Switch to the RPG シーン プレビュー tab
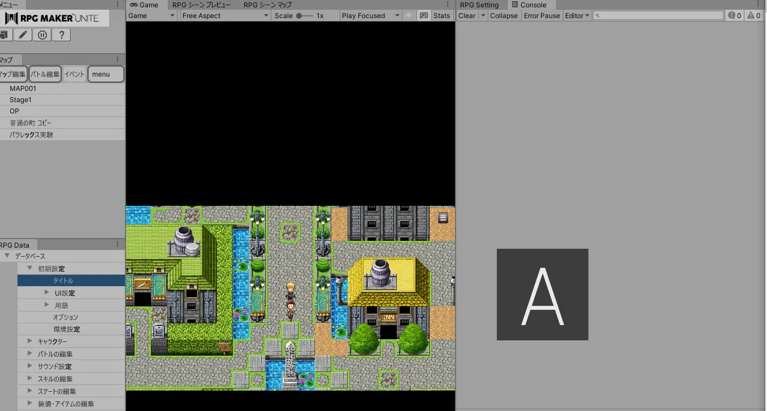The width and height of the screenshot is (767, 411). click(201, 5)
